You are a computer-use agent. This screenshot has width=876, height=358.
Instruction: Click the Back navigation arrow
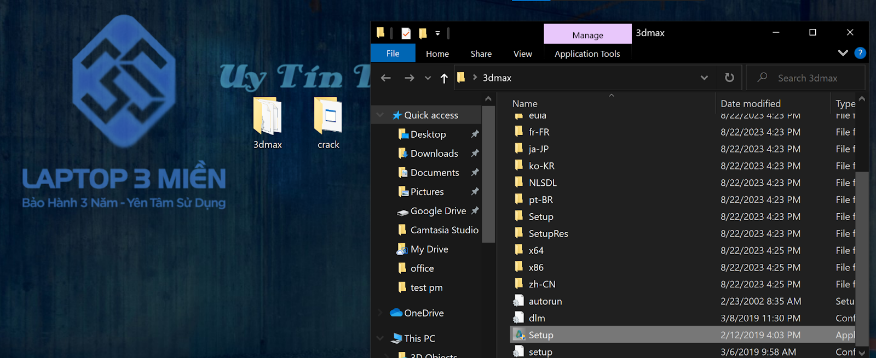pyautogui.click(x=385, y=78)
